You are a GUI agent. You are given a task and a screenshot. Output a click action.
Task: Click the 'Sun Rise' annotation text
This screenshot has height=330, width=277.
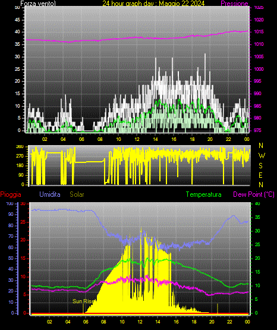[83, 301]
